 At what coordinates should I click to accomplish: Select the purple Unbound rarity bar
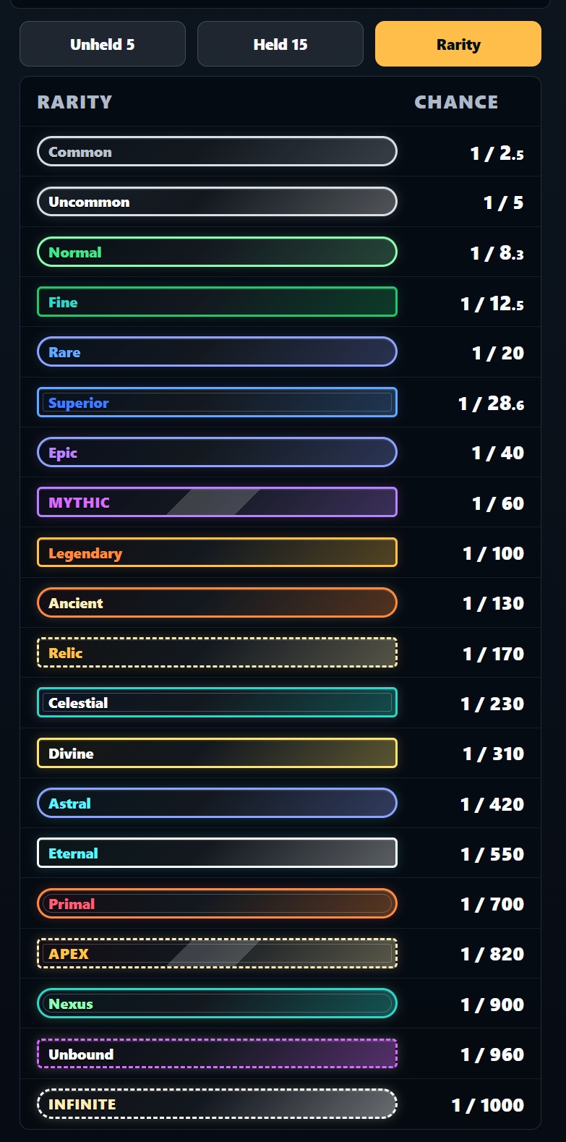tap(217, 1054)
